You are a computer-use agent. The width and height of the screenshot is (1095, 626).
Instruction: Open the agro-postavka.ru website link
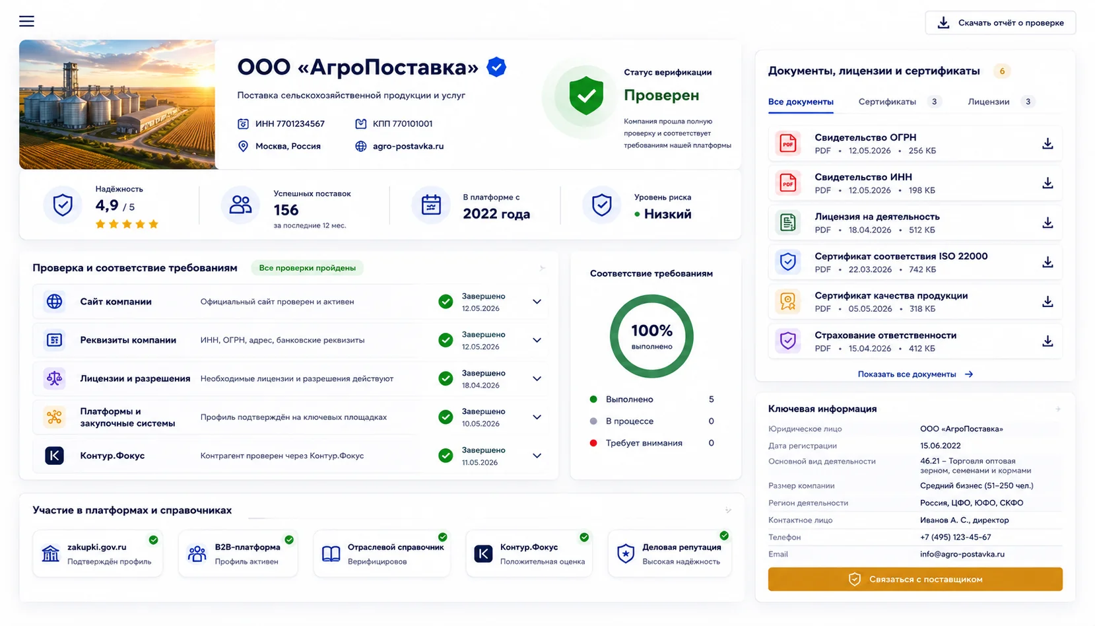pos(408,146)
